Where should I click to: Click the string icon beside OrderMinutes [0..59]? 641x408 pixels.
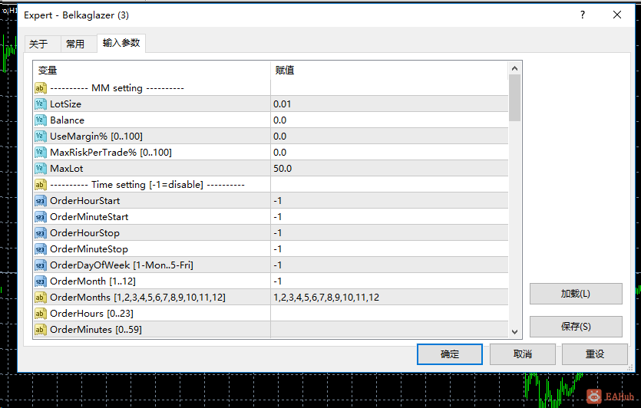[x=40, y=330]
